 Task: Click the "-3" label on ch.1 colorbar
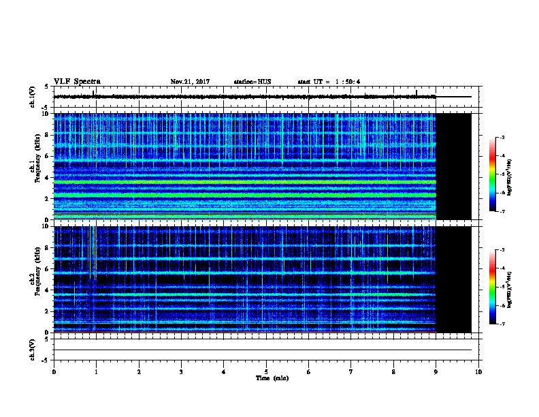(x=502, y=137)
